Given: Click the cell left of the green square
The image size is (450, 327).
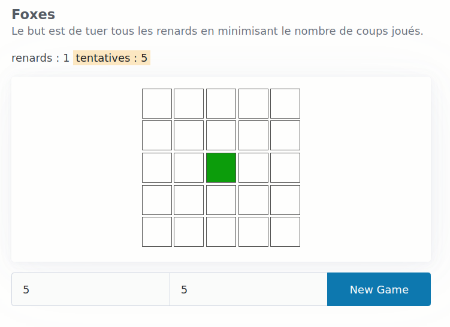Looking at the screenshot, I should click(189, 168).
